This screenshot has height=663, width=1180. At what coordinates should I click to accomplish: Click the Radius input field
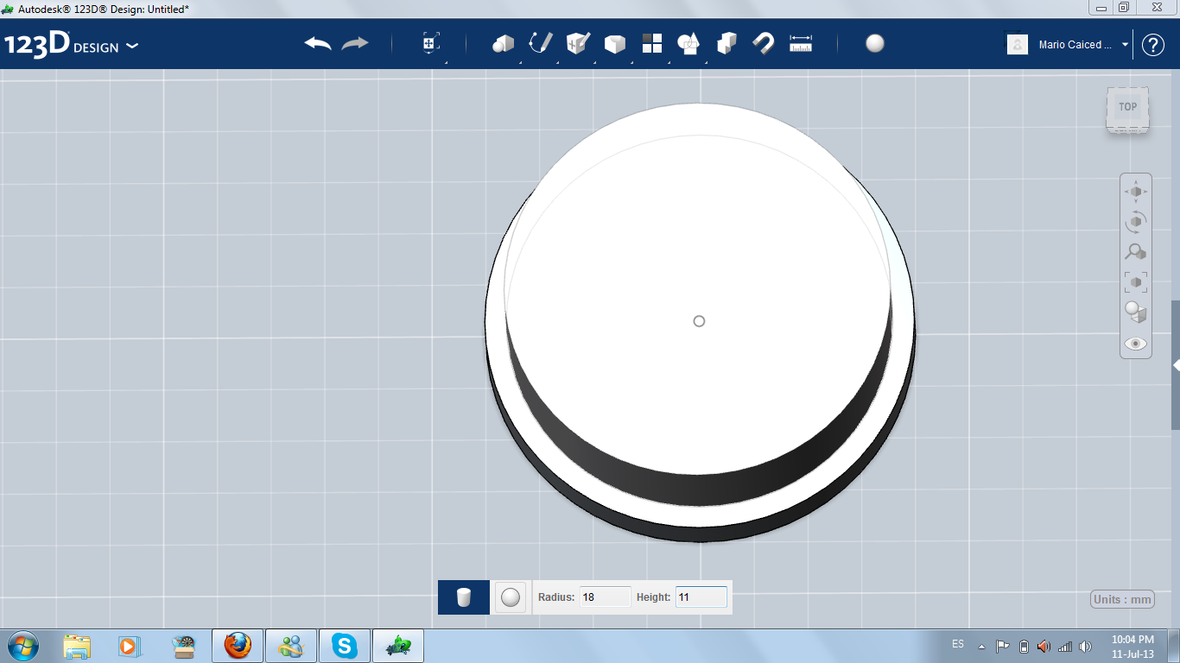coord(606,597)
